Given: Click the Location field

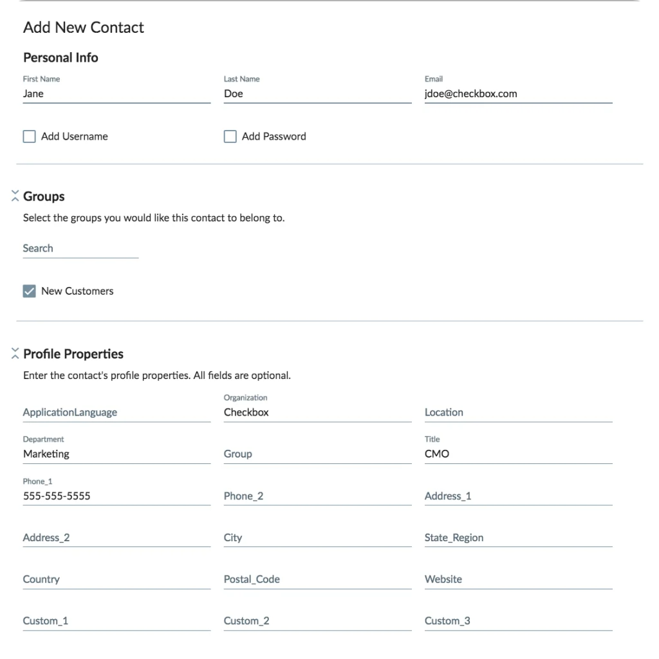Looking at the screenshot, I should click(518, 413).
